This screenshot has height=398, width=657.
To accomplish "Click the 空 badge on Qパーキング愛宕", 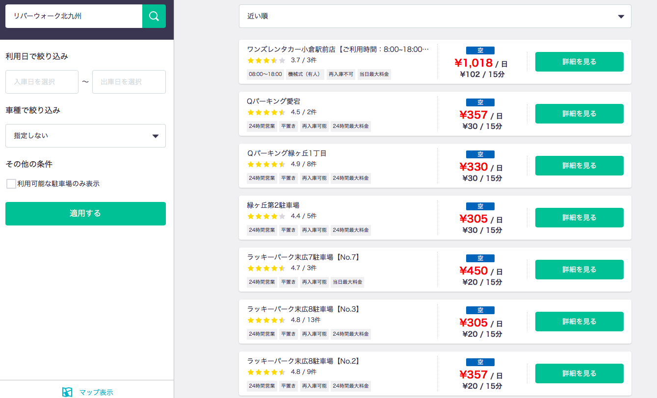I will click(x=480, y=102).
